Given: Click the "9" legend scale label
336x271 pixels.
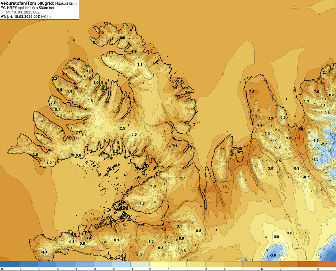Looking at the screenshot, I should point(318,269).
